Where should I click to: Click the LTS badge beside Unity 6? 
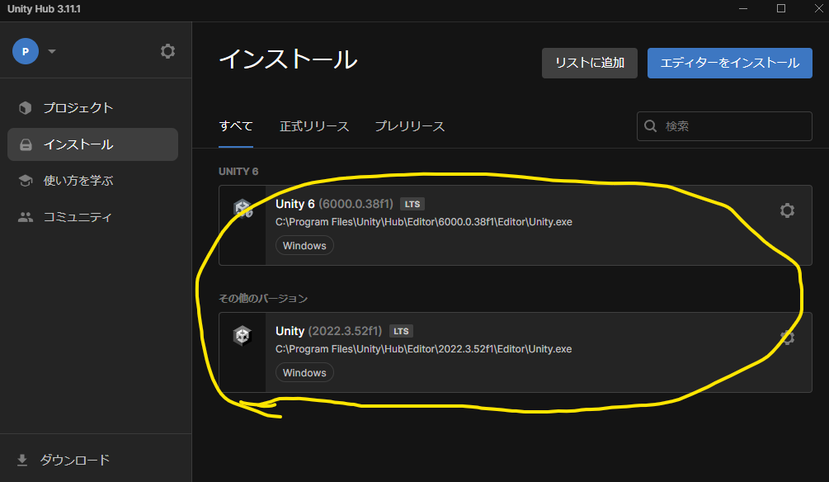click(411, 203)
